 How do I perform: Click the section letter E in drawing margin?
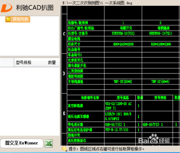click(x=64, y=113)
